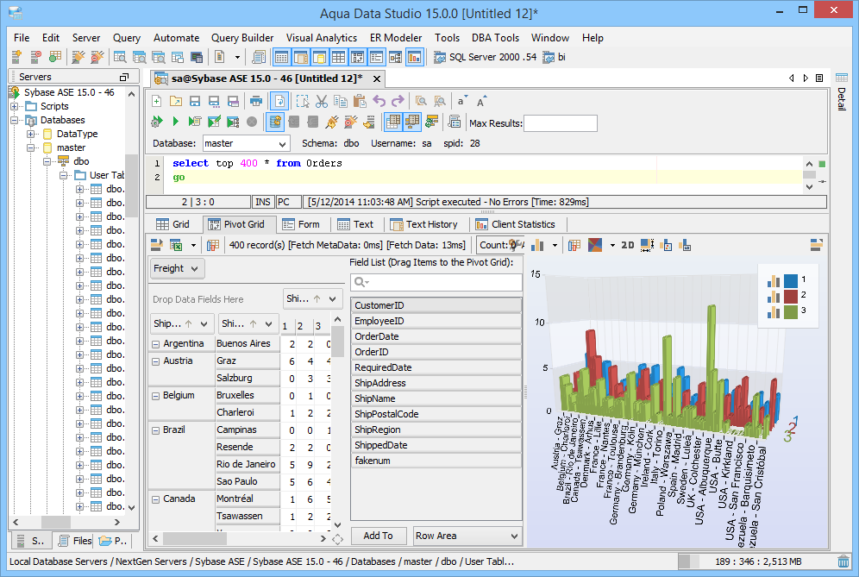Select the CustomerID field button
The image size is (859, 577).
[x=436, y=305]
